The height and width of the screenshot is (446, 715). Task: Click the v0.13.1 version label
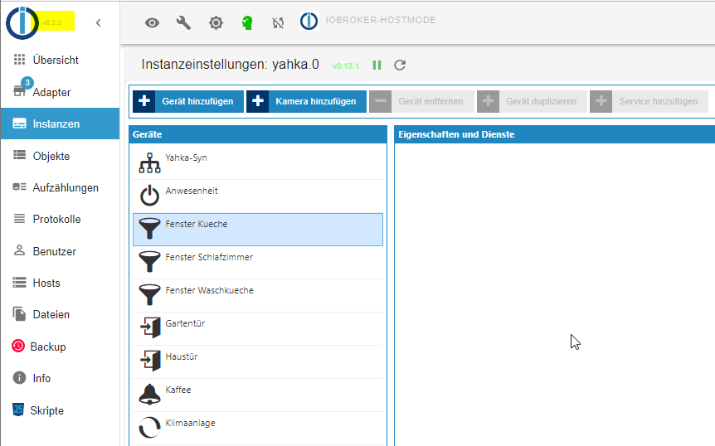tap(346, 66)
